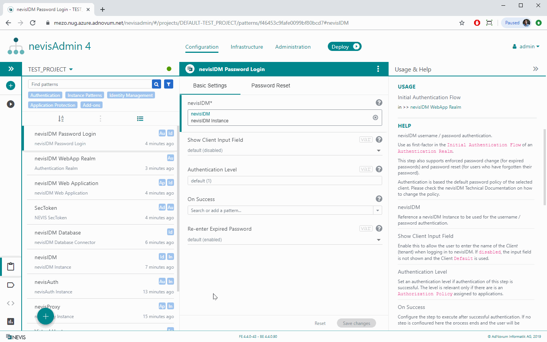Toggle the Identity Management category filter
The width and height of the screenshot is (547, 342).
click(x=131, y=95)
